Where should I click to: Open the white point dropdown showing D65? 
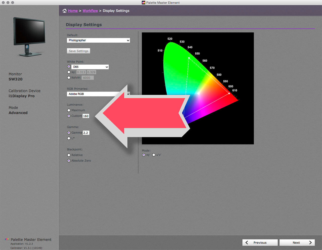[x=90, y=67]
